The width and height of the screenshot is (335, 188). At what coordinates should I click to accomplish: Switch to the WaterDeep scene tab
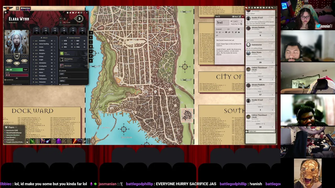(x=26, y=8)
